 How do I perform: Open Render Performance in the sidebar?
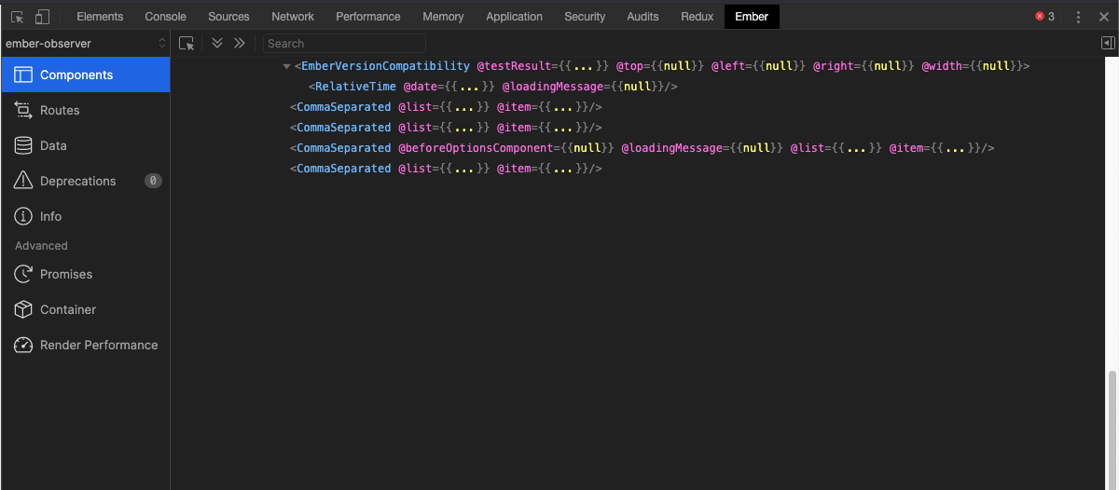point(85,345)
